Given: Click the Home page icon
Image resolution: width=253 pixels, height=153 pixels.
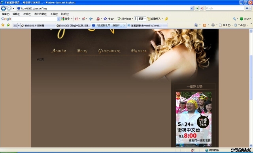Looking at the screenshot, I should pyautogui.click(x=196, y=25).
